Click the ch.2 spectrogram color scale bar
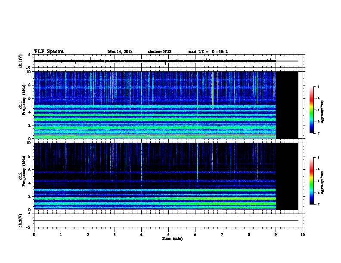The height and width of the screenshot is (263, 341). pyautogui.click(x=312, y=181)
